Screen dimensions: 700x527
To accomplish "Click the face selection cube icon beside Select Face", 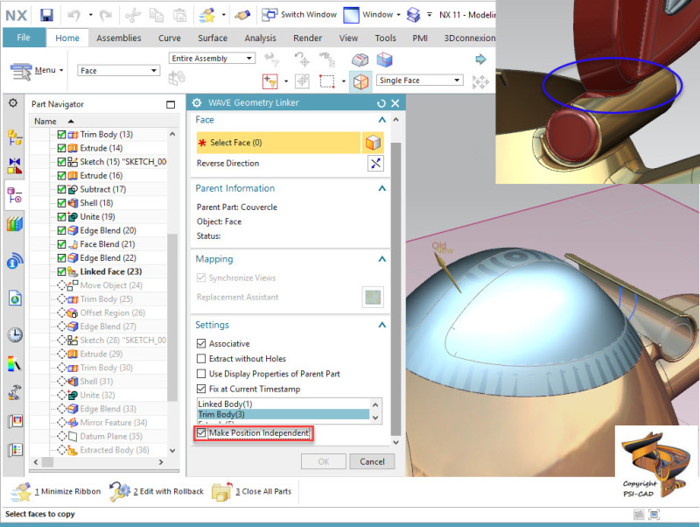I will point(373,143).
